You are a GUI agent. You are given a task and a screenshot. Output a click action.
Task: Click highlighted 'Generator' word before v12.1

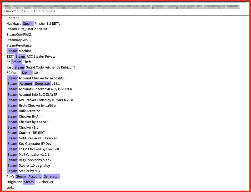pyautogui.click(x=43, y=84)
